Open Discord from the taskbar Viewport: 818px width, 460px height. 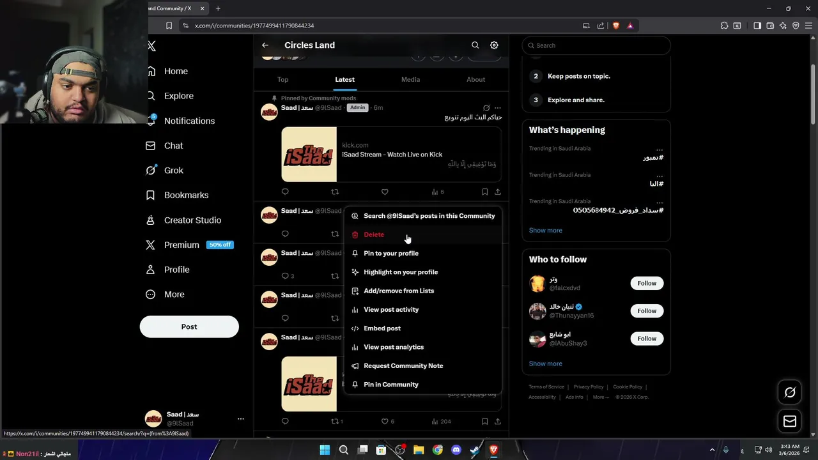tap(456, 450)
